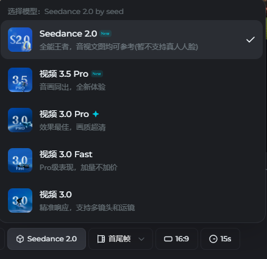
Task: Click the S2.0 Seedance model thumbnail
Action: 20,40
